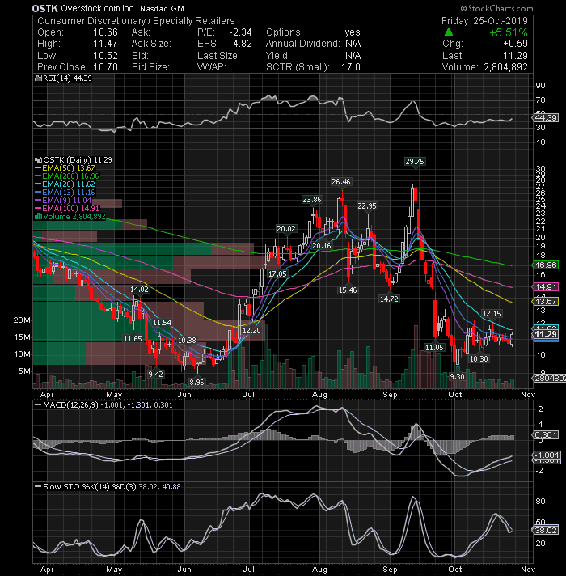Click the P/E value -2.34
The height and width of the screenshot is (576, 566).
[x=240, y=32]
